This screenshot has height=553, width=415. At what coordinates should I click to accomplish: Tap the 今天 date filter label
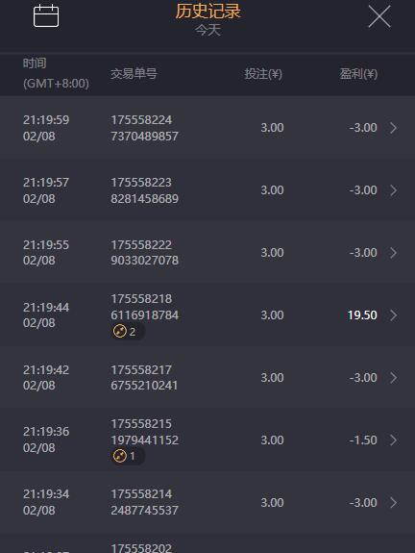click(207, 31)
